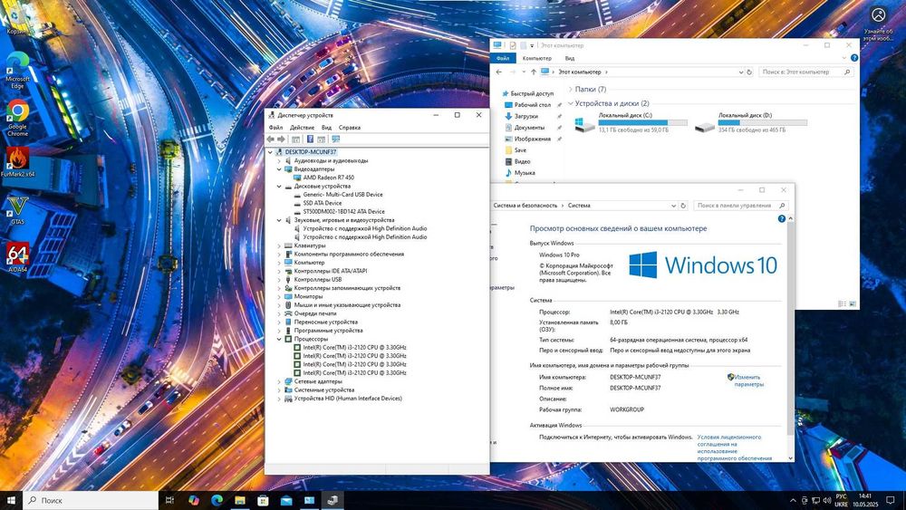Open the license terms link under activation
Image resolution: width=906 pixels, height=510 pixels.
click(x=735, y=447)
